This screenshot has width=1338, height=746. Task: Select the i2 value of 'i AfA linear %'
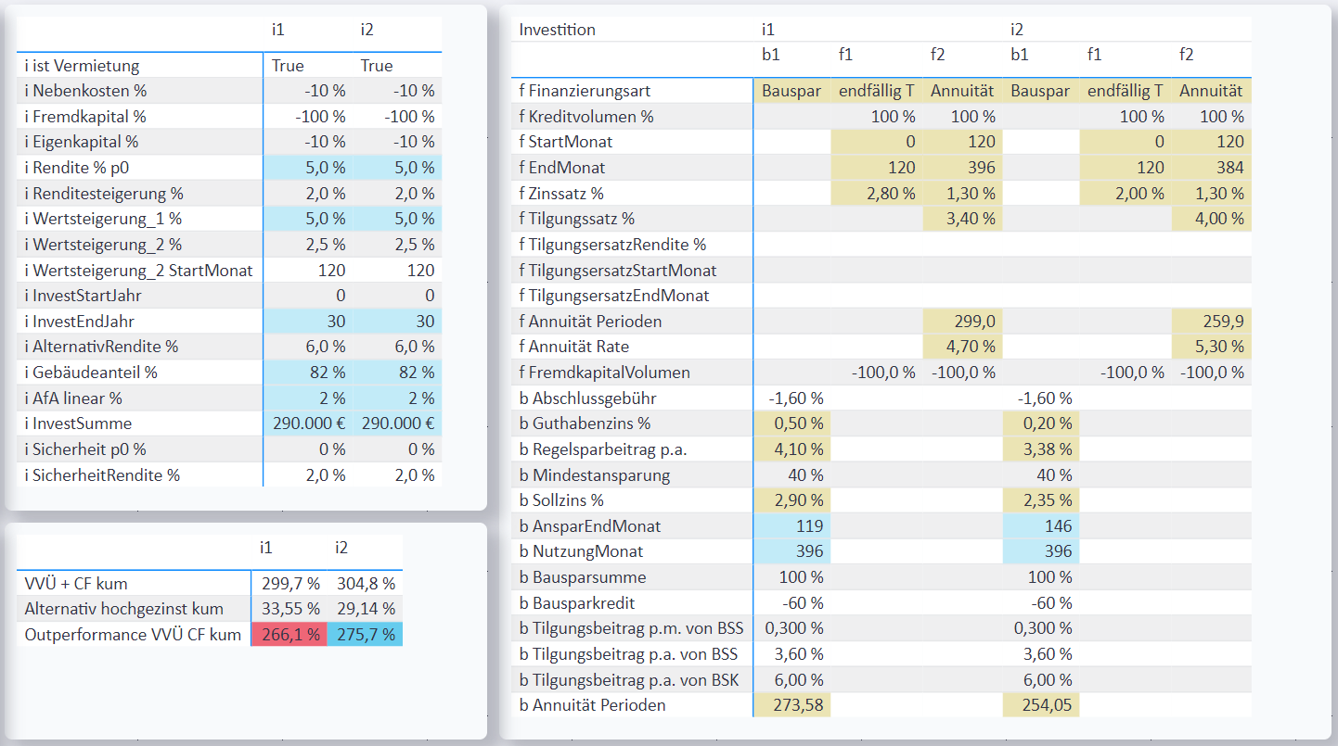tap(398, 398)
